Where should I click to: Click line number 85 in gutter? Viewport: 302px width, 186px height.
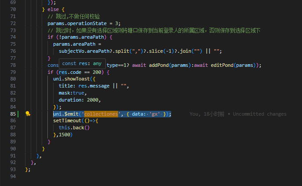[13, 114]
